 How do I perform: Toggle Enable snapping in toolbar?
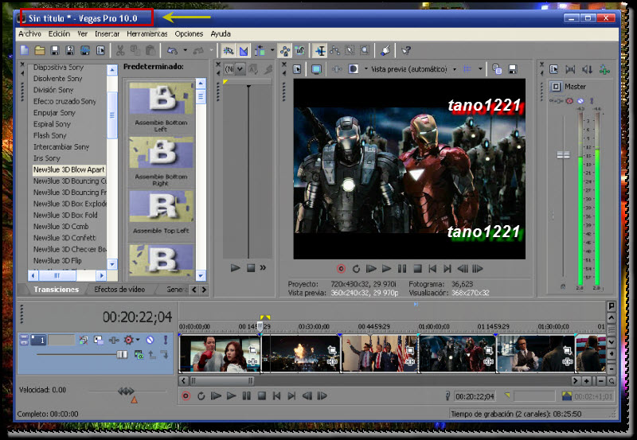pyautogui.click(x=229, y=50)
